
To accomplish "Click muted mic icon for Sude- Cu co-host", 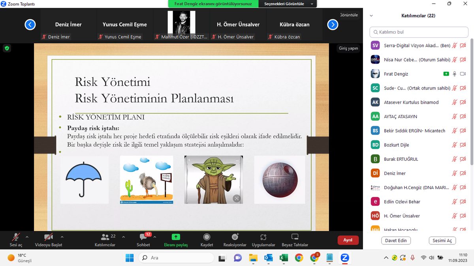I will point(455,88).
